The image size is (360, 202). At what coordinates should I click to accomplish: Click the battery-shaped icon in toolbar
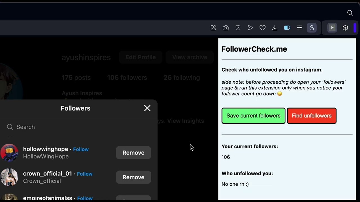(287, 28)
